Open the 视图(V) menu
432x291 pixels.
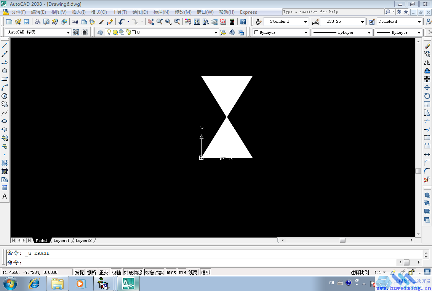[x=59, y=12]
